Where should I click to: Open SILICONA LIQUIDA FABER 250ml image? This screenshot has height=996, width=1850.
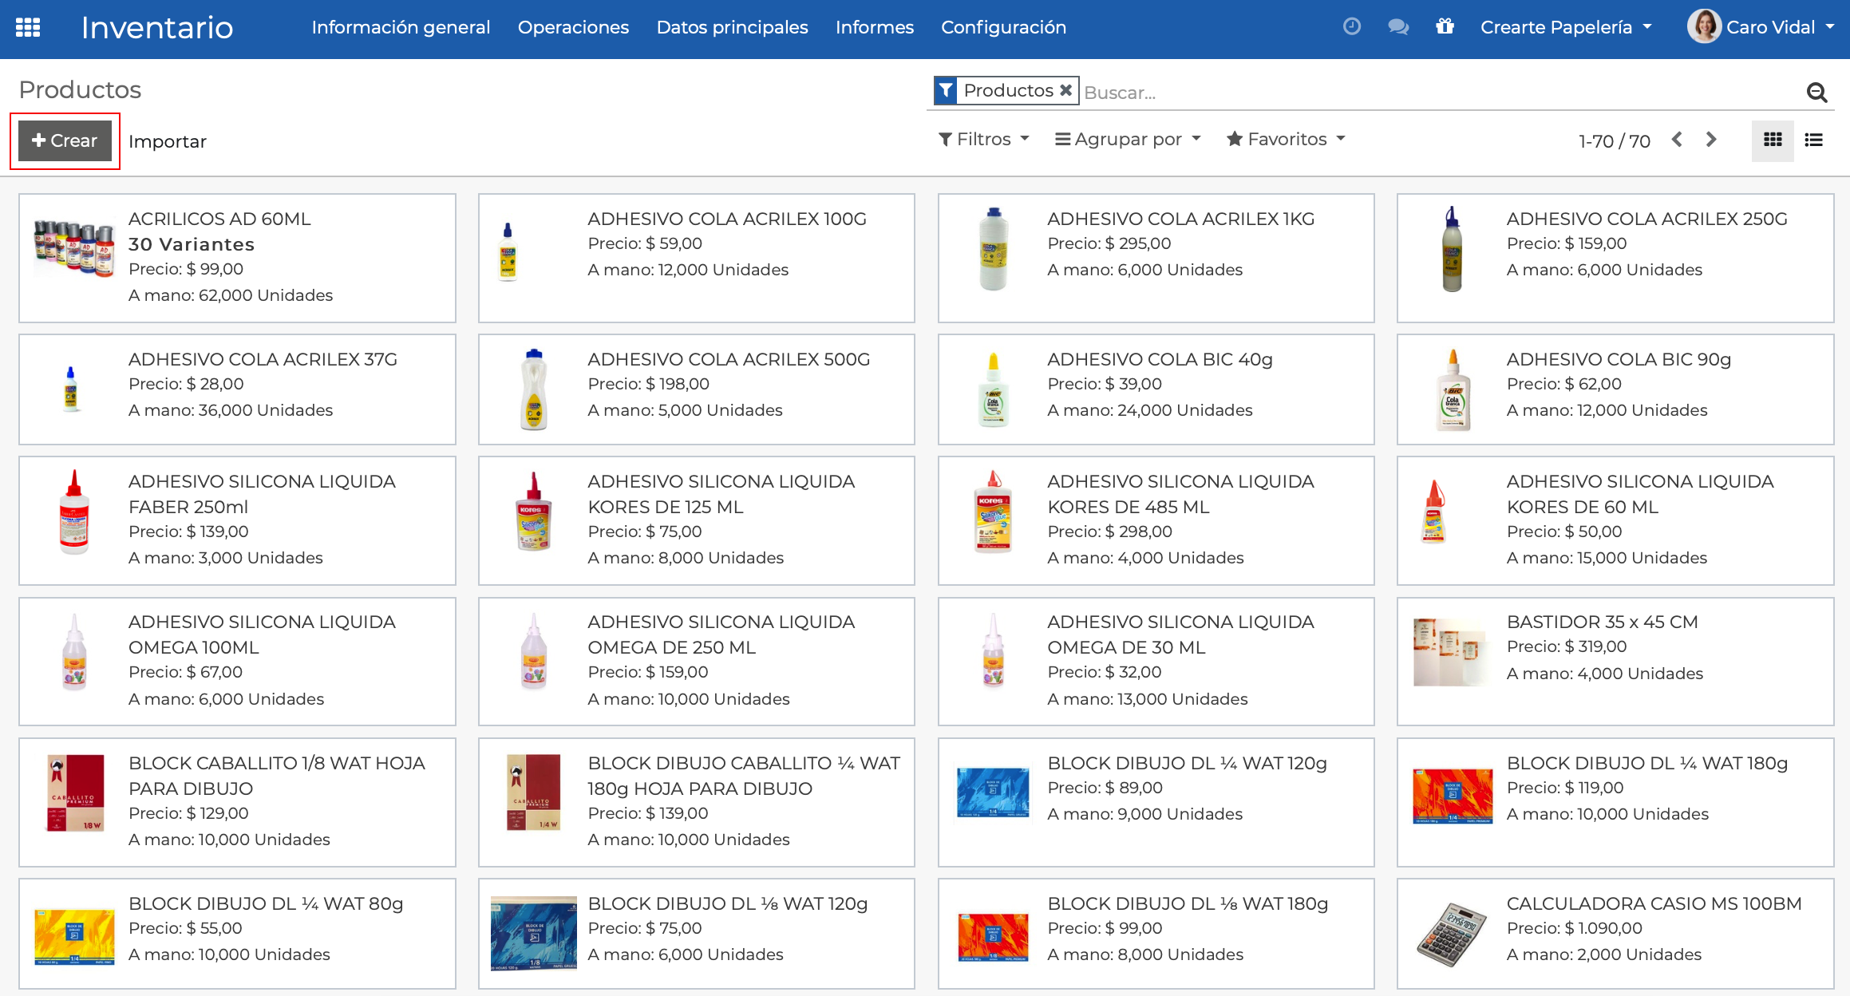(x=74, y=512)
